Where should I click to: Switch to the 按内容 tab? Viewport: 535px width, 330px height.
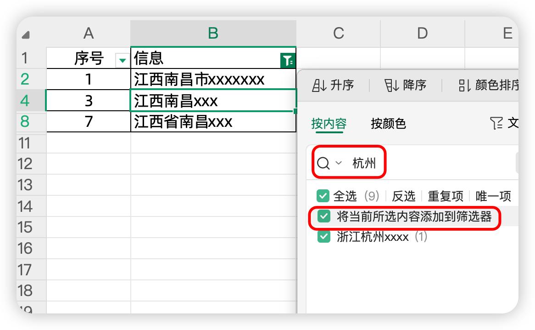coord(329,124)
